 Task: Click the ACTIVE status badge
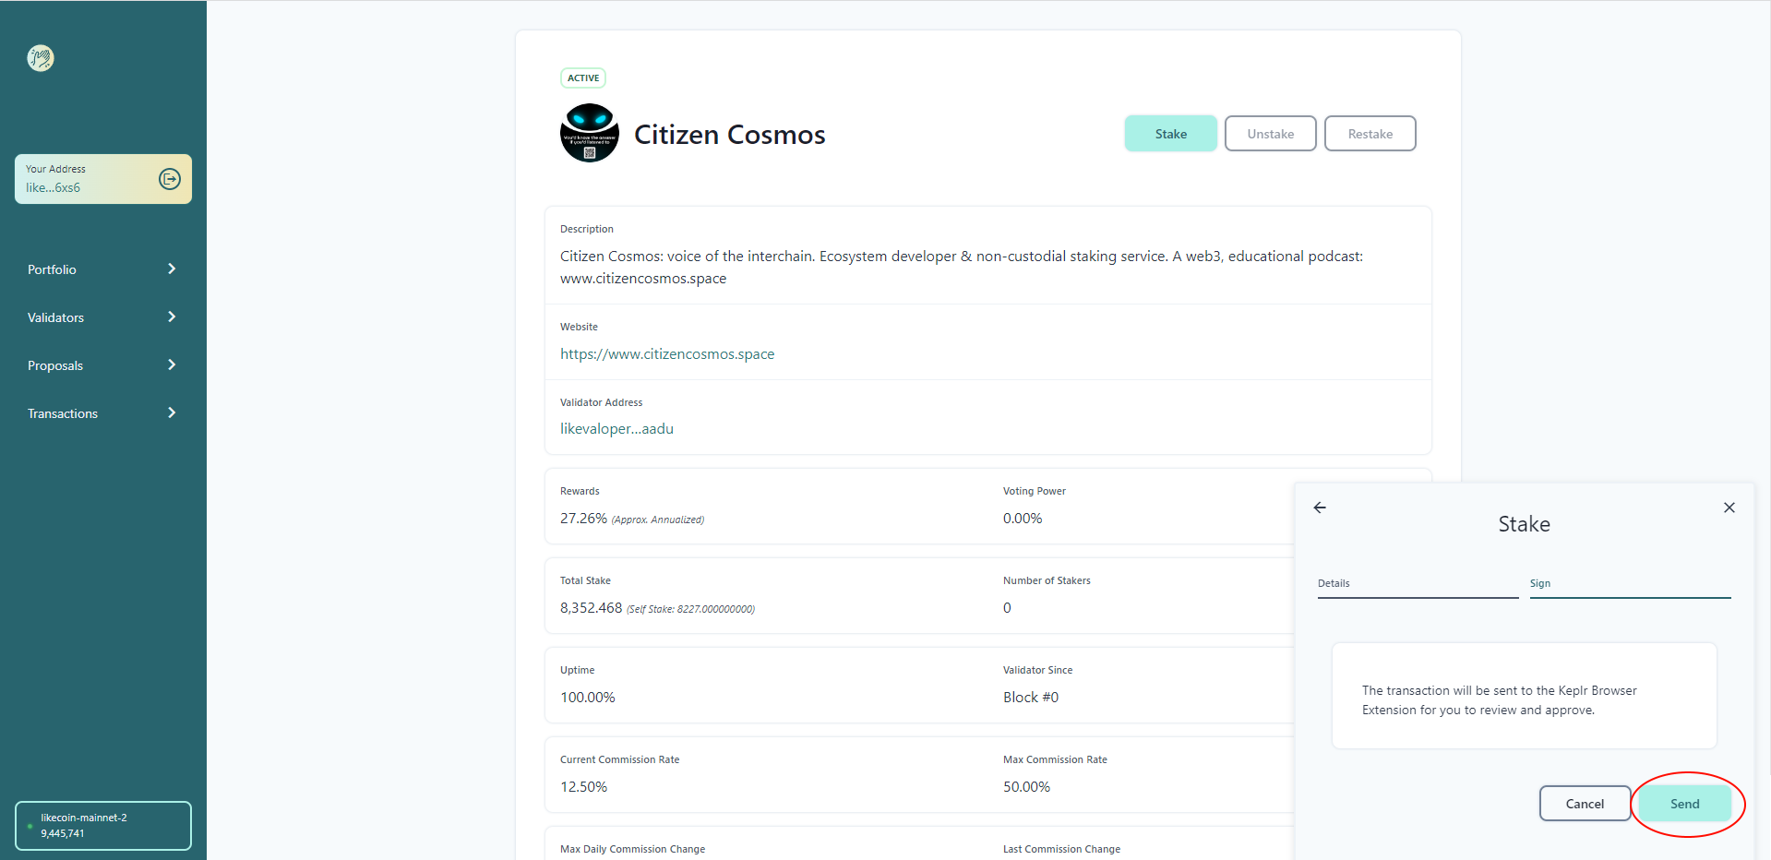click(x=583, y=78)
